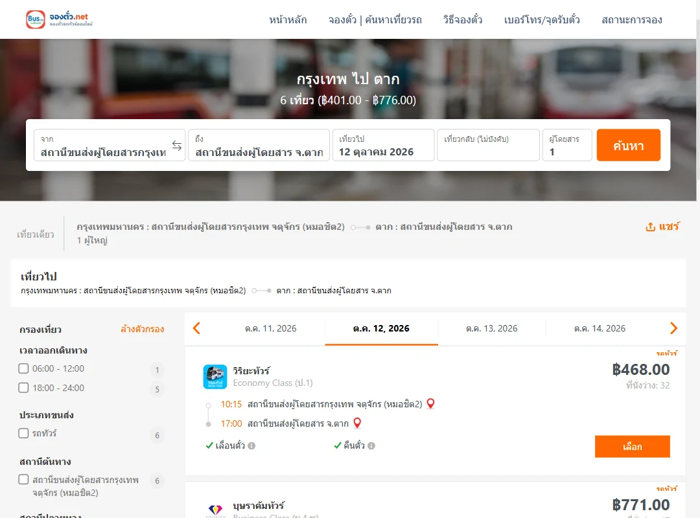
Task: Check the หมอชิต2 origin station filter
Action: (24, 480)
